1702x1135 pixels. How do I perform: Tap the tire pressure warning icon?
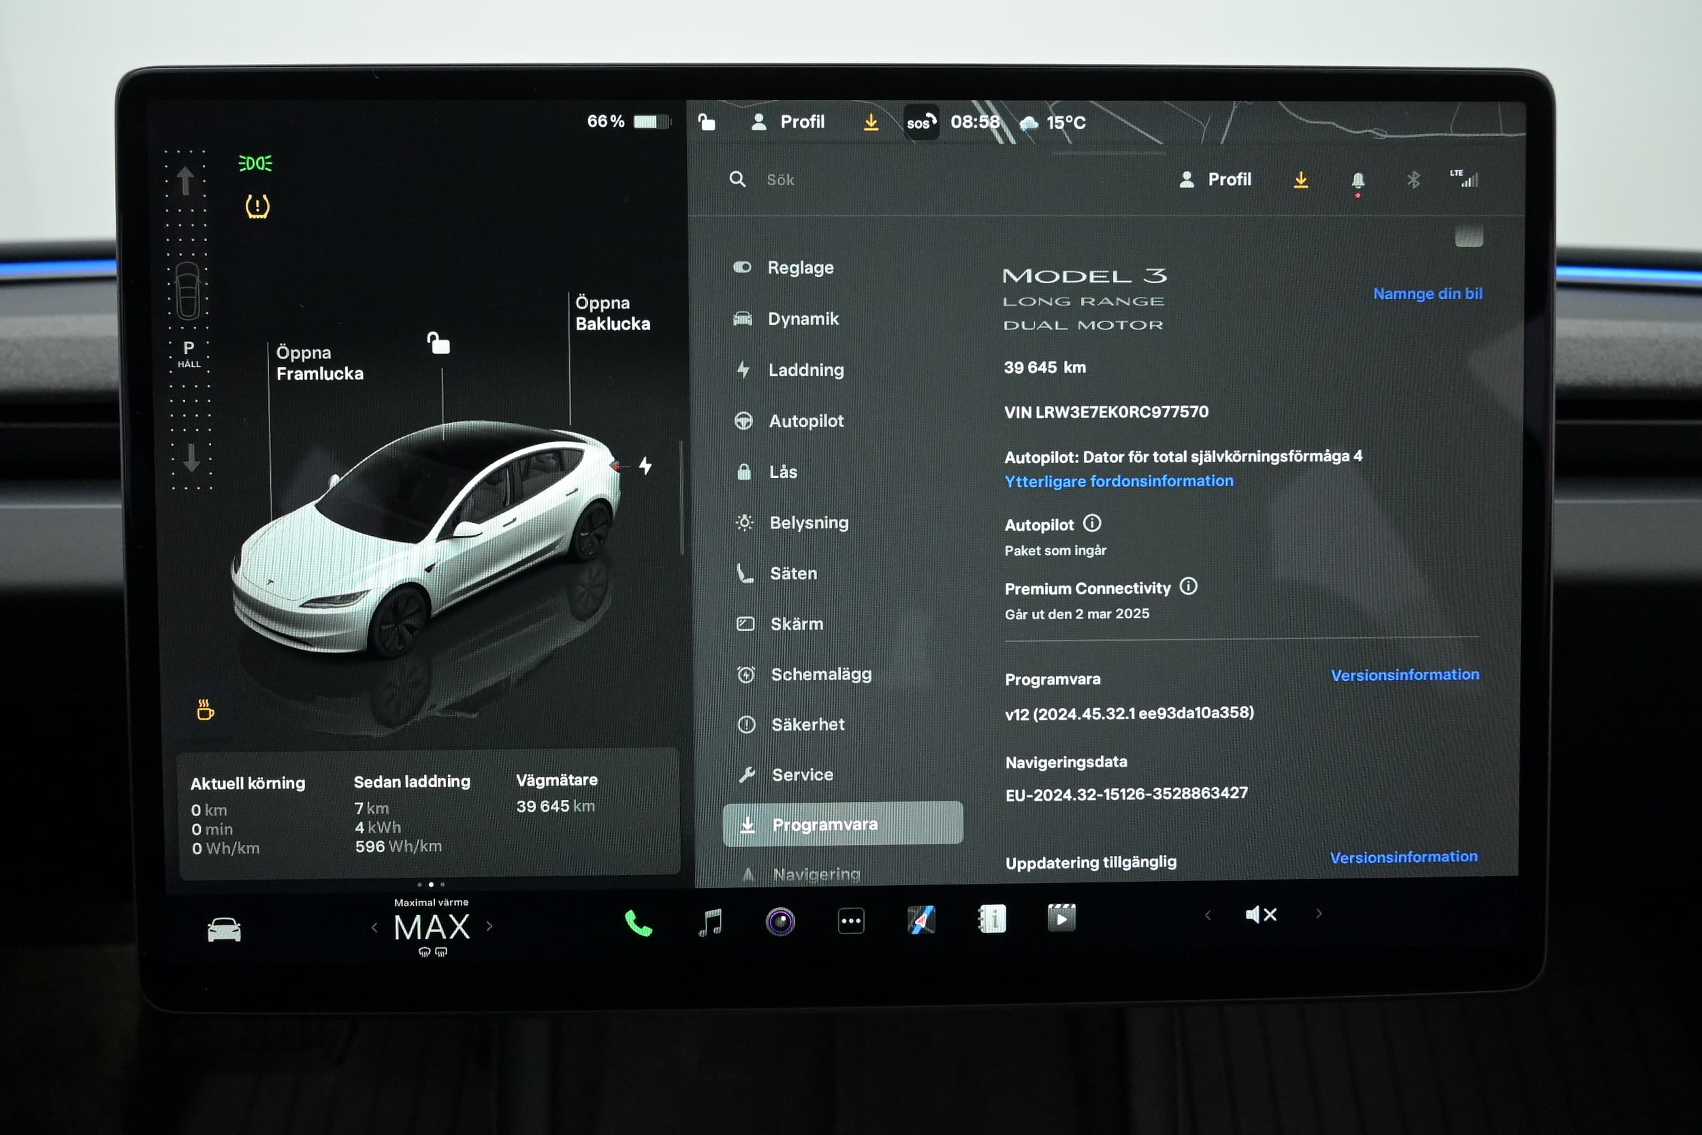click(x=257, y=207)
